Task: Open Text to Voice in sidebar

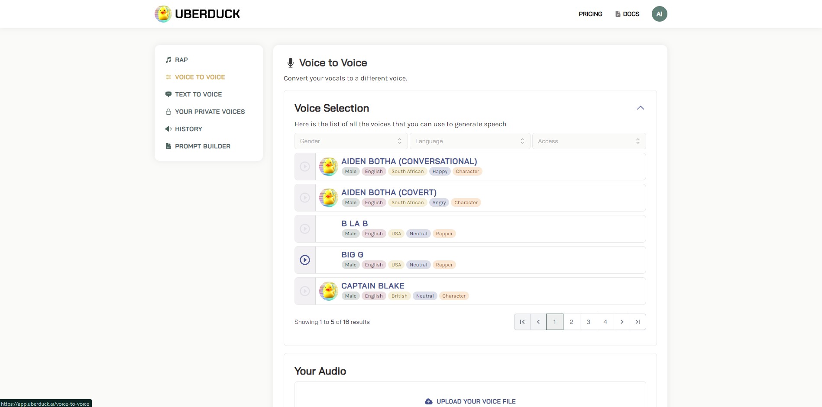Action: (x=198, y=94)
